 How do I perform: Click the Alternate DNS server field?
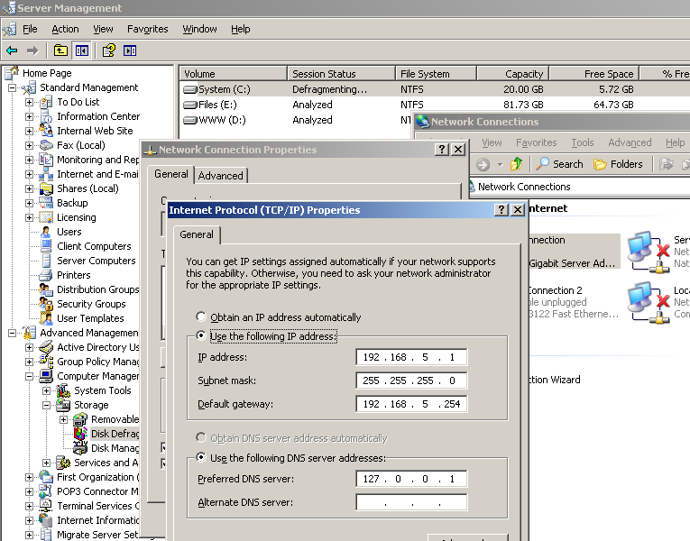(411, 502)
